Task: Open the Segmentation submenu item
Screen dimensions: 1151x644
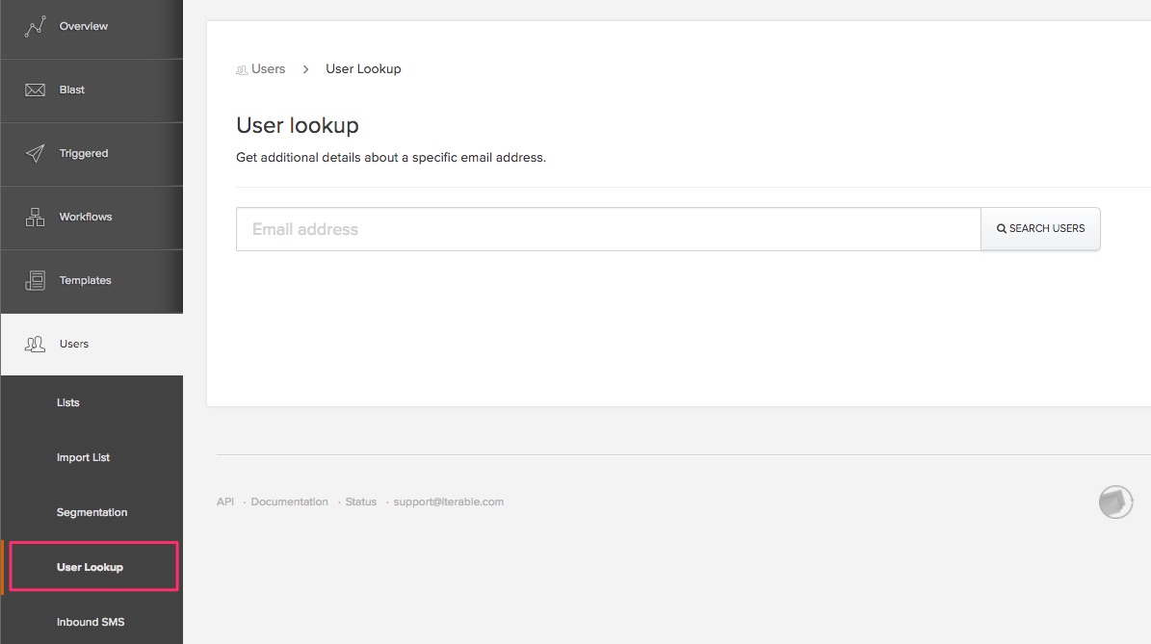Action: pyautogui.click(x=92, y=512)
